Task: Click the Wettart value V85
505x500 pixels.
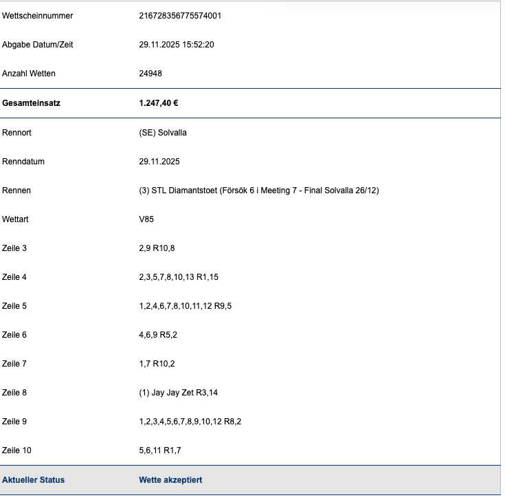Action: point(146,219)
